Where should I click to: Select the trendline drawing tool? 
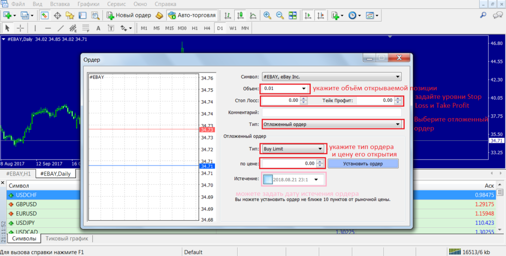click(61, 28)
